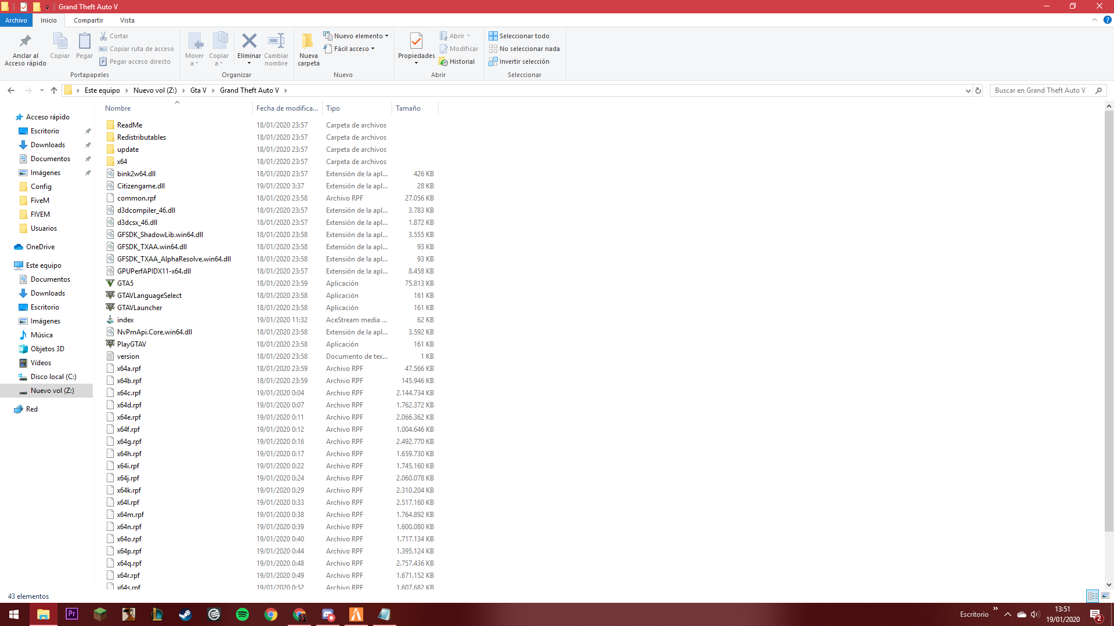1114x626 pixels.
Task: Open the Windows Start menu
Action: coord(14,614)
